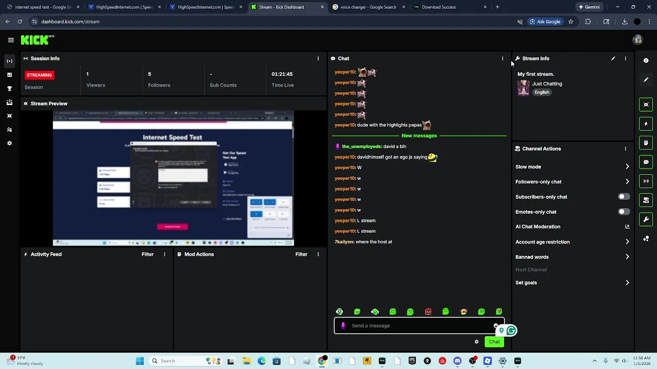Viewport: 657px width, 369px height.
Task: Toggle the wrench Stream info widget in the right rail
Action: click(646, 219)
